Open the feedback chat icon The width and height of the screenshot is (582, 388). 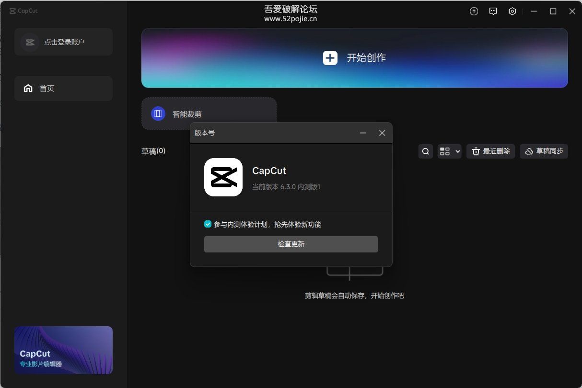coord(493,11)
